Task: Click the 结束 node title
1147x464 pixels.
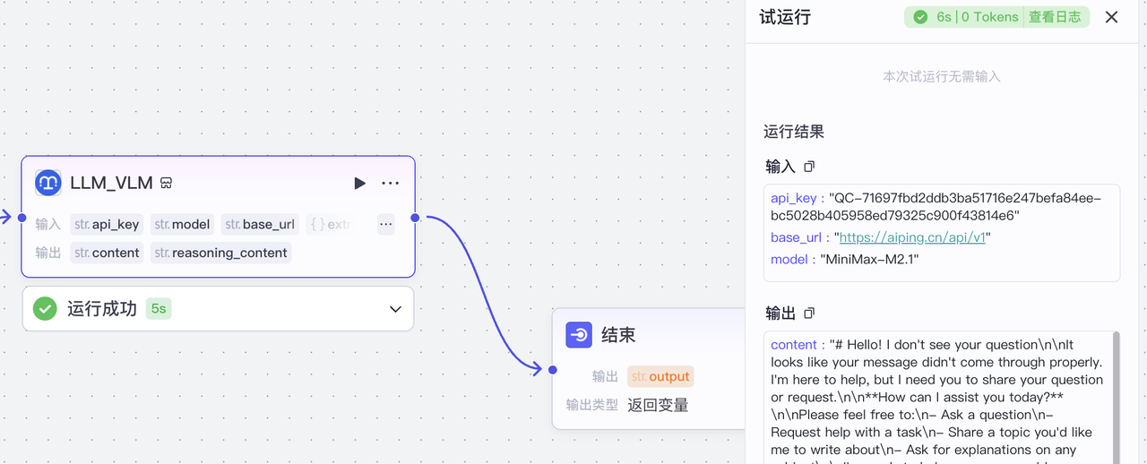Action: (x=618, y=335)
